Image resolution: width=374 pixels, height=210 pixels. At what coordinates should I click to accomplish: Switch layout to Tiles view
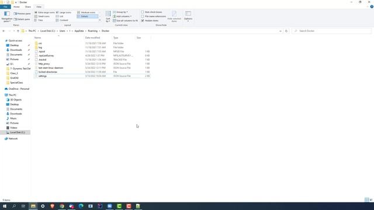[x=39, y=20]
